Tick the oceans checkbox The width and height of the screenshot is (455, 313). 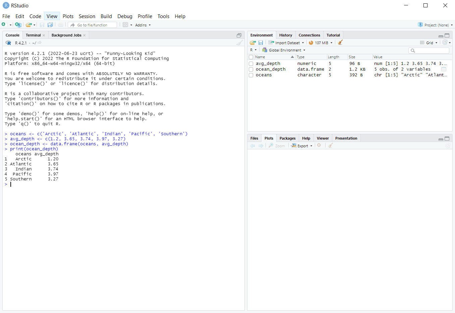pyautogui.click(x=251, y=75)
